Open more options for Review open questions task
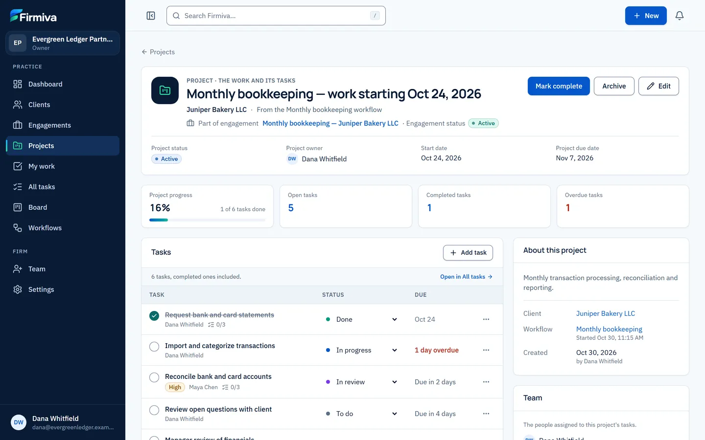Image resolution: width=705 pixels, height=440 pixels. pyautogui.click(x=486, y=414)
